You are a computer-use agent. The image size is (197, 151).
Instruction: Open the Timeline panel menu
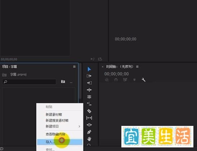(137, 67)
